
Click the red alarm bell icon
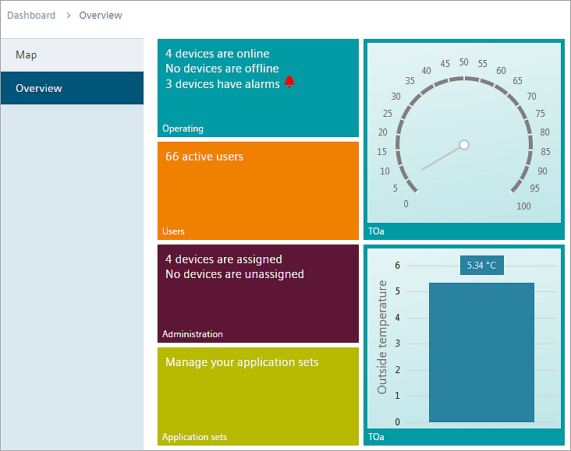point(289,83)
